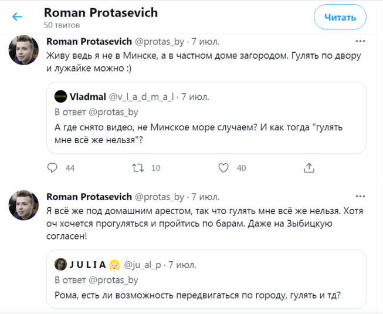383x314 pixels.
Task: Click @protas_by mention in JULIA quote
Action: pos(115,280)
